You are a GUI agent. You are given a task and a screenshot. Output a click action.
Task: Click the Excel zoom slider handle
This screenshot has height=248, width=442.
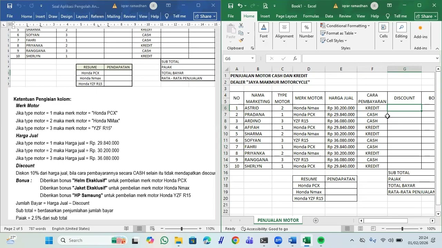[x=402, y=229]
